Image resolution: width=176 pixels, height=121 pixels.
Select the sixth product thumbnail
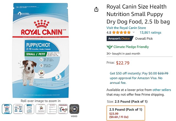click(63, 109)
